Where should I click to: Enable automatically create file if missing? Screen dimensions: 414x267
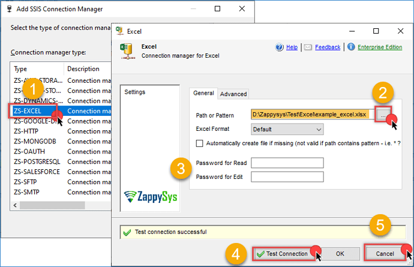pos(200,143)
